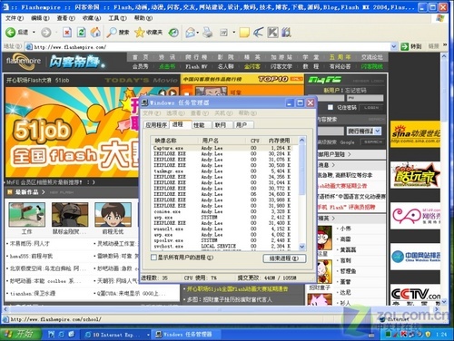This screenshot has height=341, width=454.
Task: Click the Internet Explorer quick launch icon
Action: click(x=62, y=334)
